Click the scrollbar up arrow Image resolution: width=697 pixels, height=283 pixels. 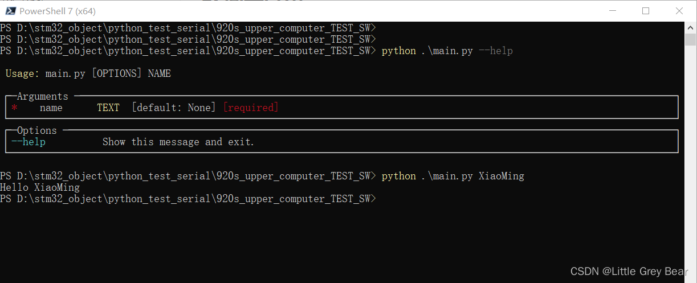pyautogui.click(x=691, y=27)
